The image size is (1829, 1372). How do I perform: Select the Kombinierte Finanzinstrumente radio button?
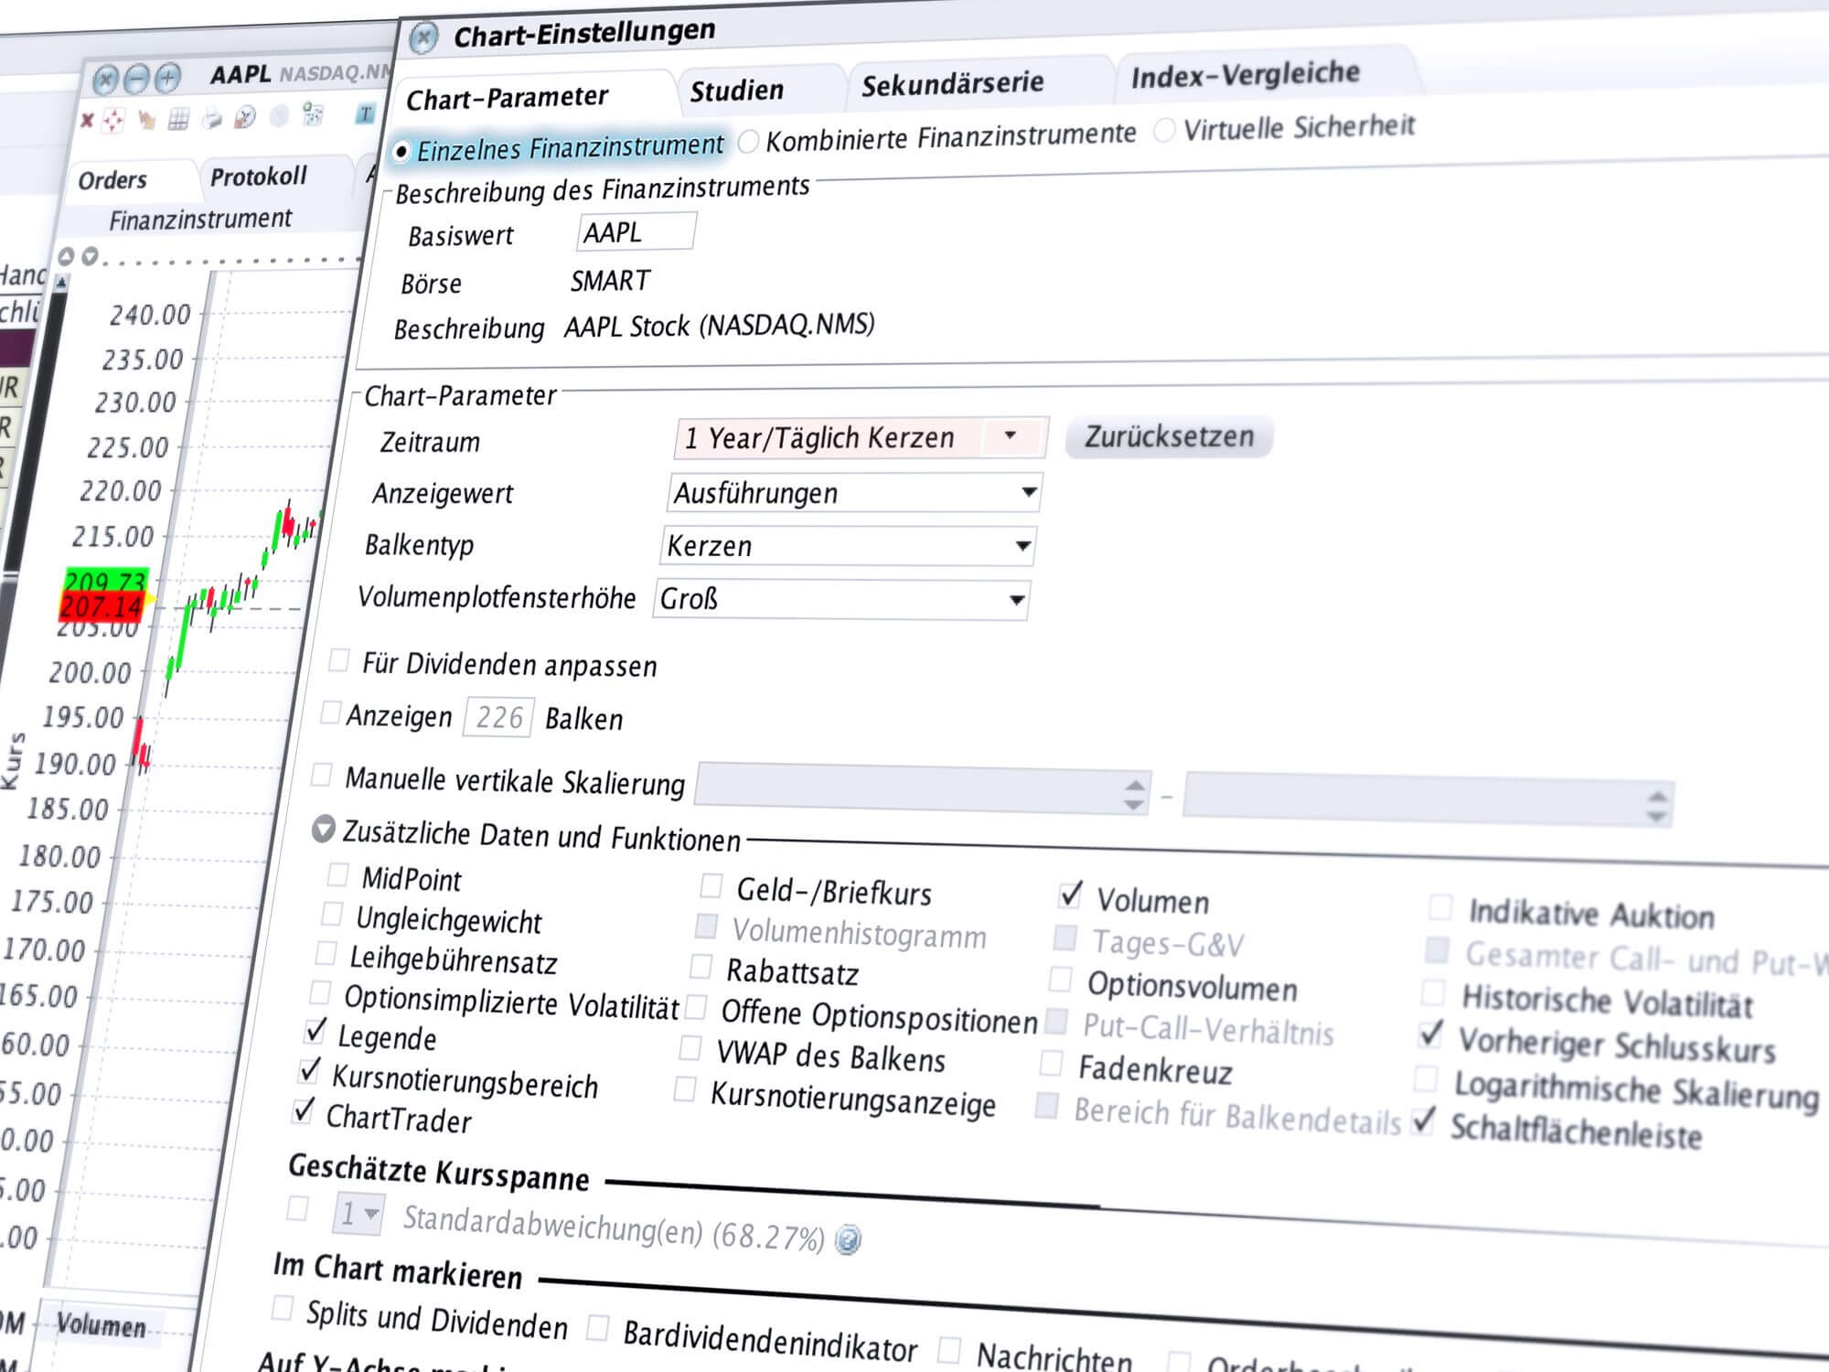[x=748, y=141]
